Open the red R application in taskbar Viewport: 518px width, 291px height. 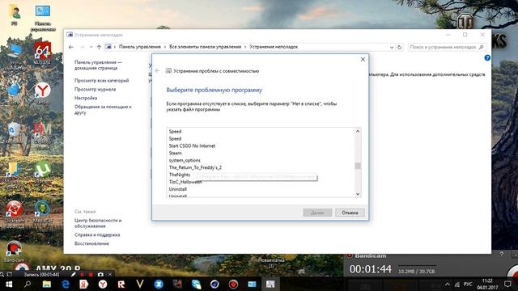pyautogui.click(x=121, y=284)
